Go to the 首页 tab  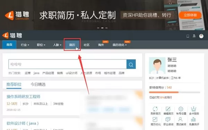point(9,44)
